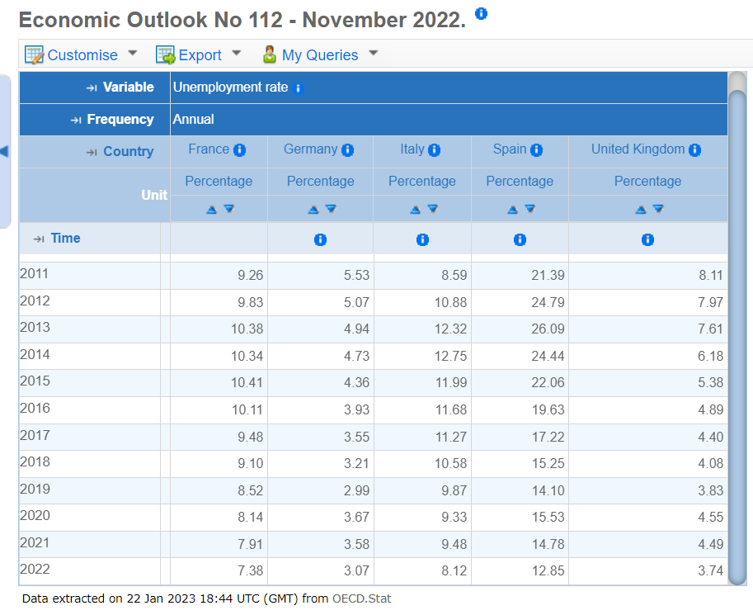Click the info icon beside the Economic Outlook title

pos(481,14)
